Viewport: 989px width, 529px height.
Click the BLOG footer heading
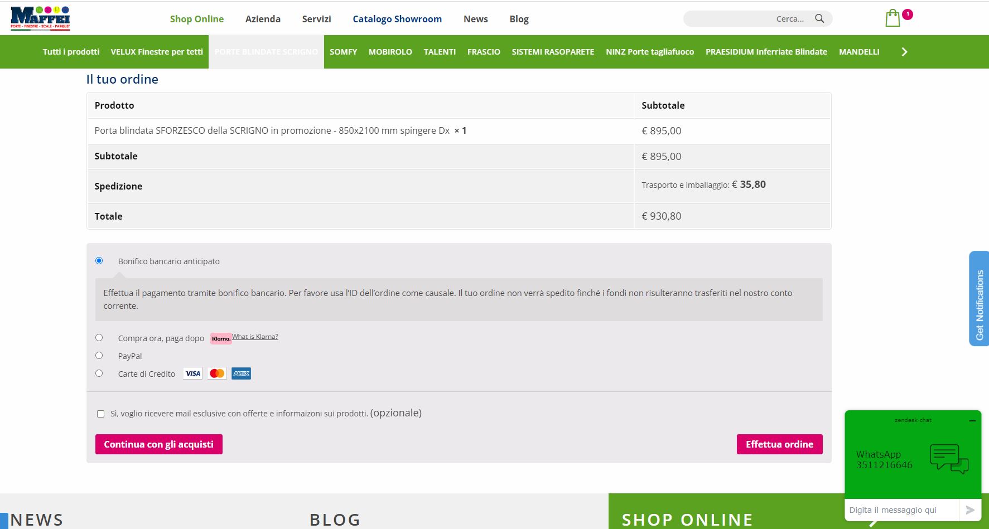coord(335,520)
